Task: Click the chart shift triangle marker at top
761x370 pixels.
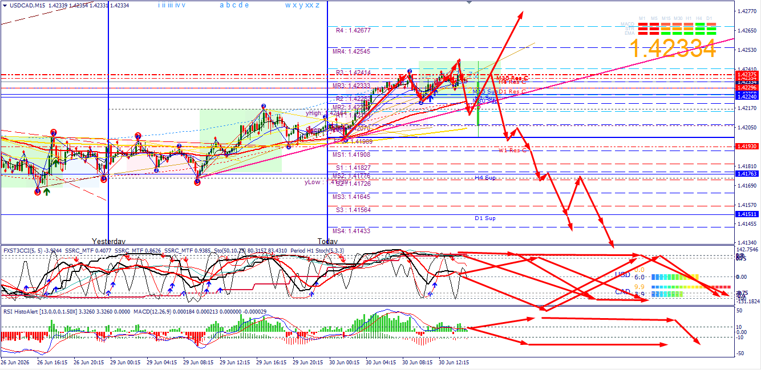Action: pos(469,2)
